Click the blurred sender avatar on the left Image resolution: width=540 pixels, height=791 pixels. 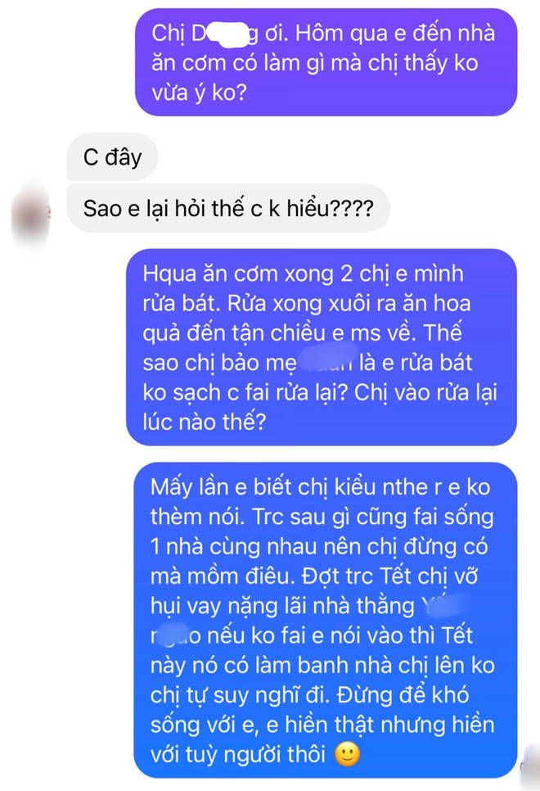(x=30, y=215)
